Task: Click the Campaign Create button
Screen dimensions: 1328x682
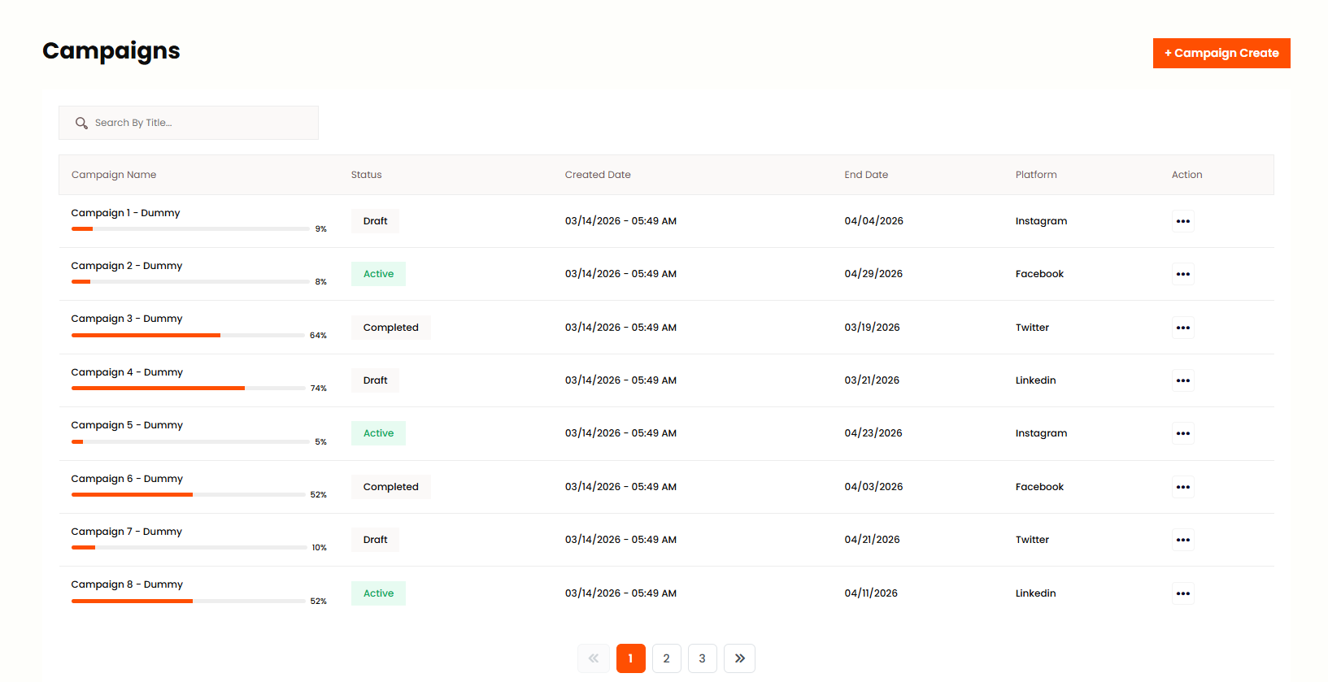Action: click(x=1221, y=53)
